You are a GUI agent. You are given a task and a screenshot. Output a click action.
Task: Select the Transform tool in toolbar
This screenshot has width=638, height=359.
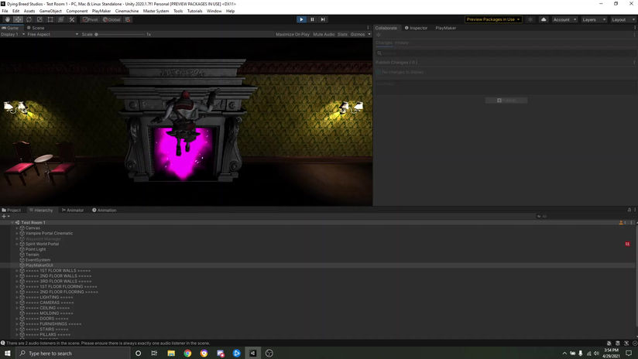click(61, 19)
